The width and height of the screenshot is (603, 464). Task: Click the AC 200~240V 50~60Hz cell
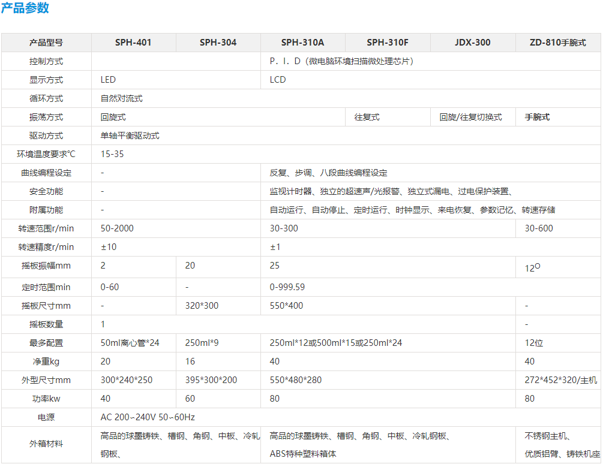(346, 417)
